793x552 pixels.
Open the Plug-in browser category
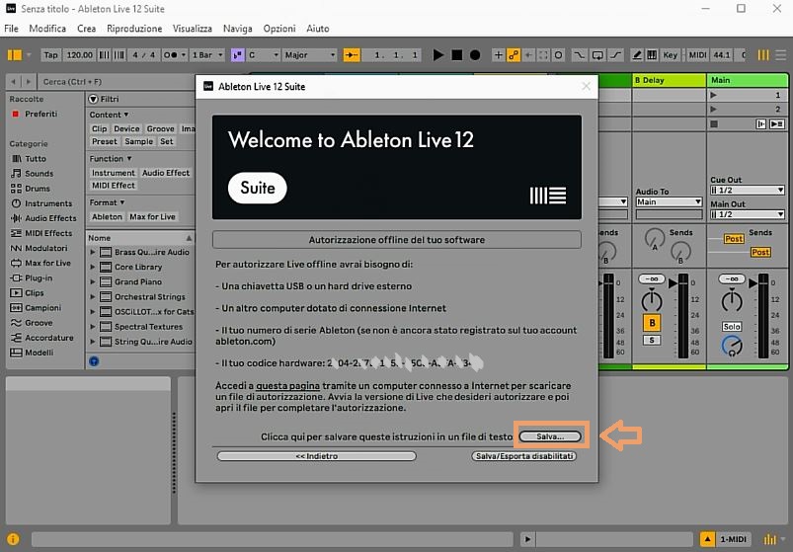[x=39, y=278]
